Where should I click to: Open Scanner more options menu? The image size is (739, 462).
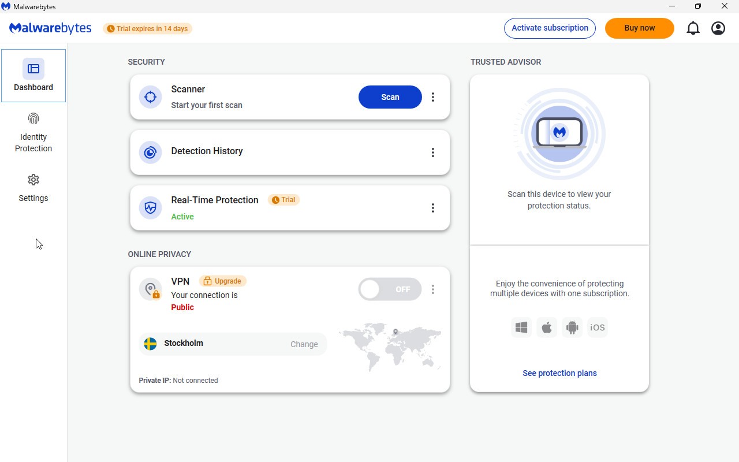coord(433,97)
